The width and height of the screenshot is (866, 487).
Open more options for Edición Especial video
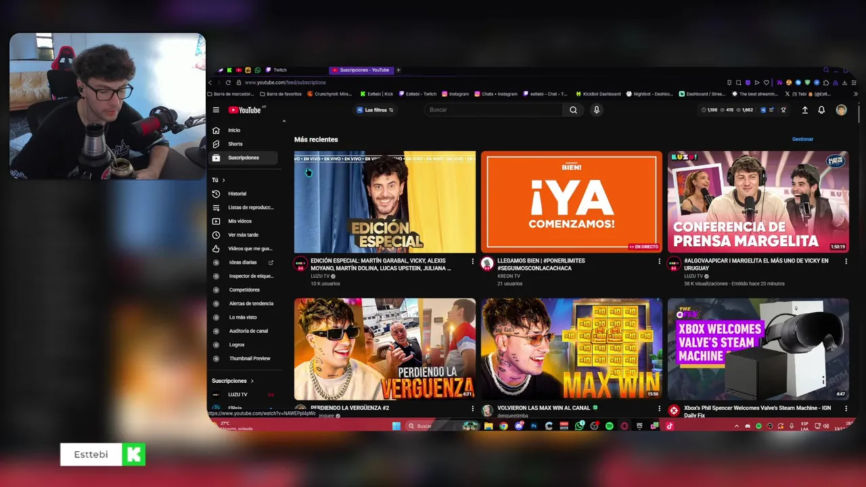coord(472,261)
